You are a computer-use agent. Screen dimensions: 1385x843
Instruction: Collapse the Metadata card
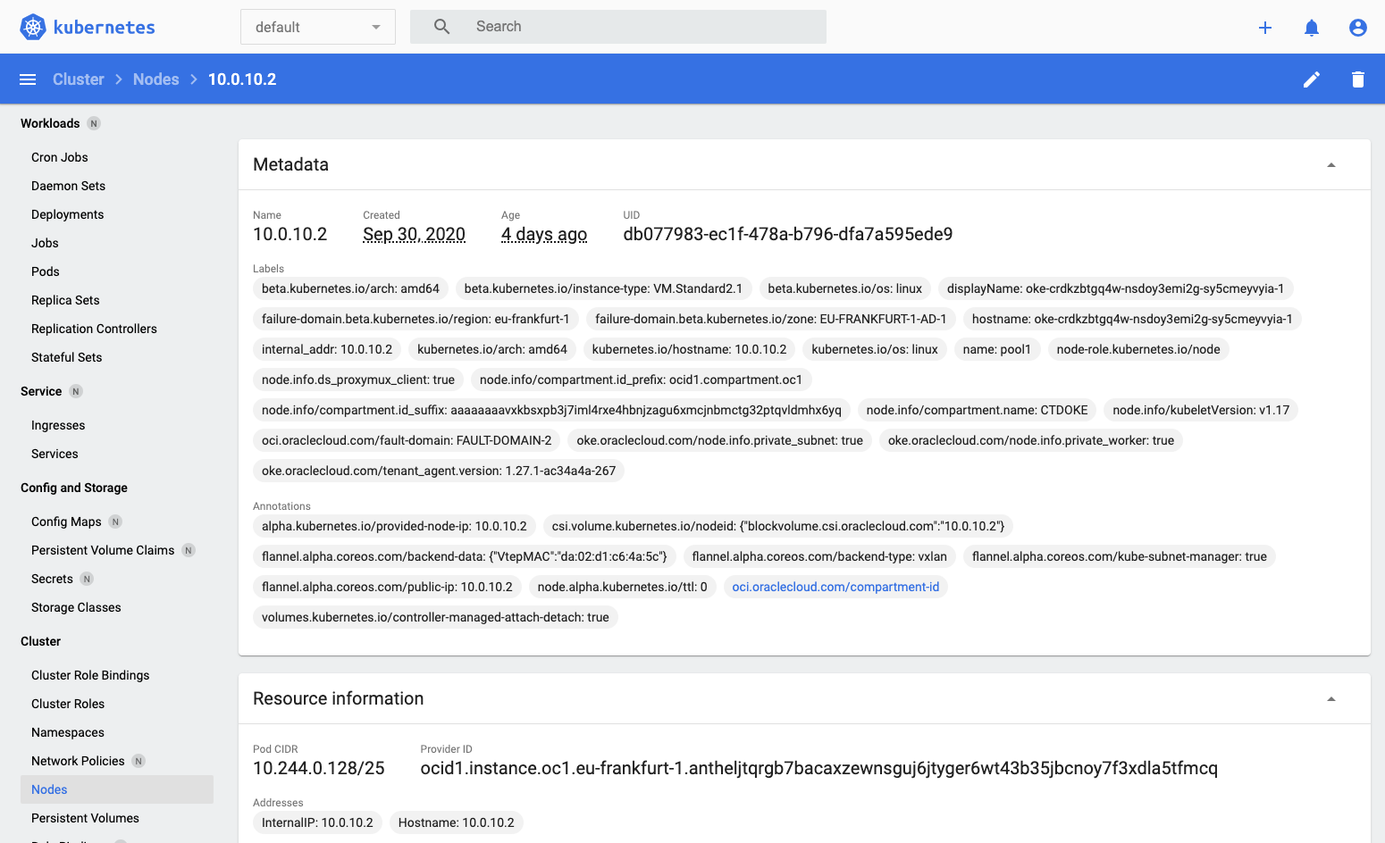pos(1331,165)
